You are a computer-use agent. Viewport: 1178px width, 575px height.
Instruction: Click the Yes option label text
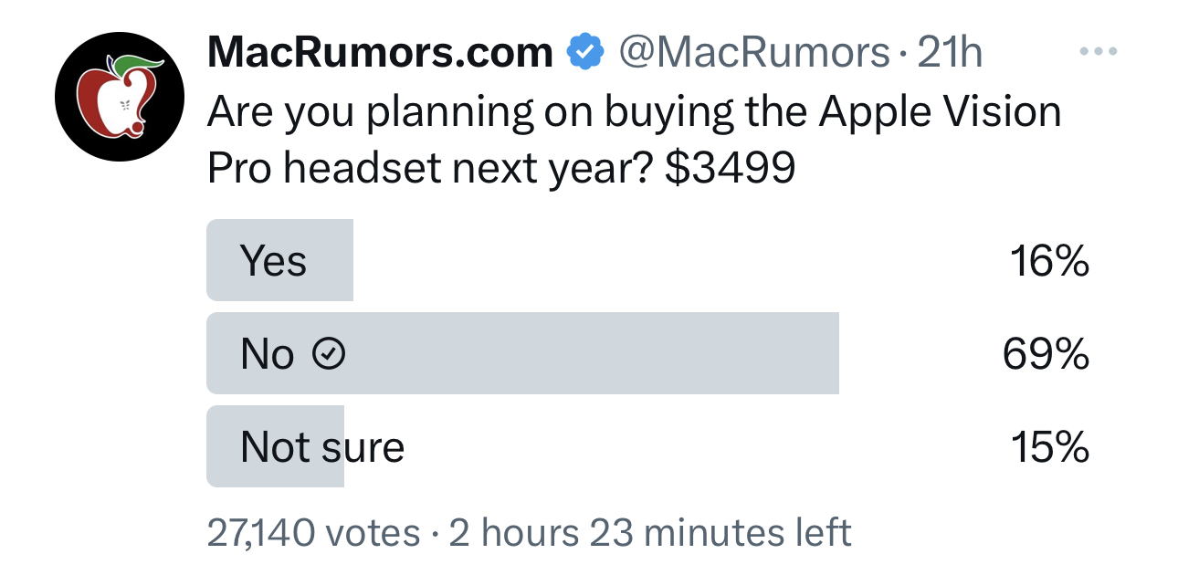(273, 261)
